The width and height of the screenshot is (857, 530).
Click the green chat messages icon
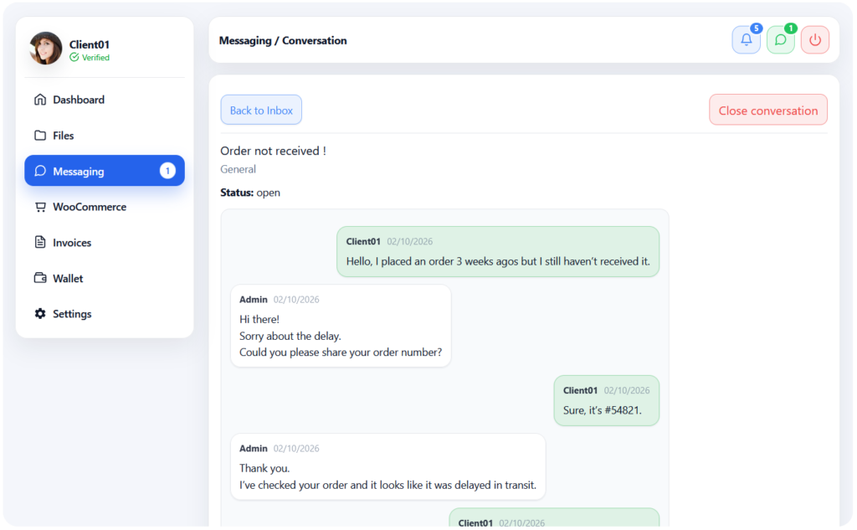[x=780, y=40]
